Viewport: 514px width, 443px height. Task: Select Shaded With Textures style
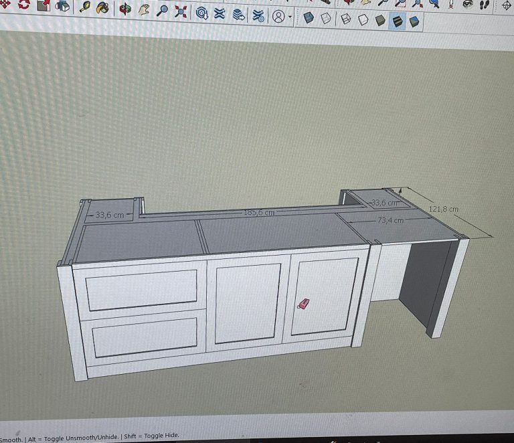[x=398, y=21]
